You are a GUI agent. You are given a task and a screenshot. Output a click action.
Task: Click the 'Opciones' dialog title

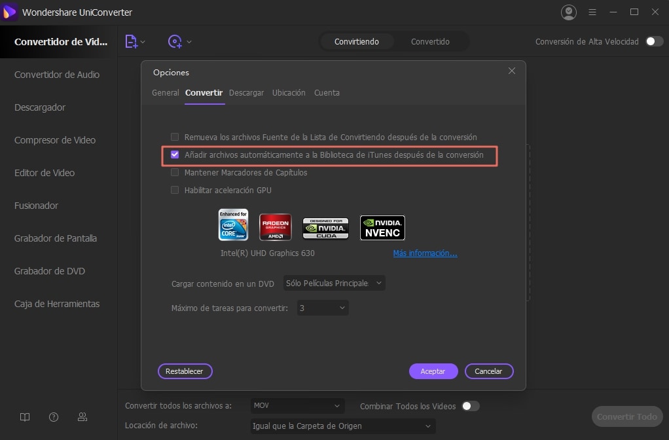click(171, 73)
